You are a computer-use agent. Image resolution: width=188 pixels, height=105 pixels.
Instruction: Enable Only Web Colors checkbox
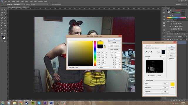68,67
